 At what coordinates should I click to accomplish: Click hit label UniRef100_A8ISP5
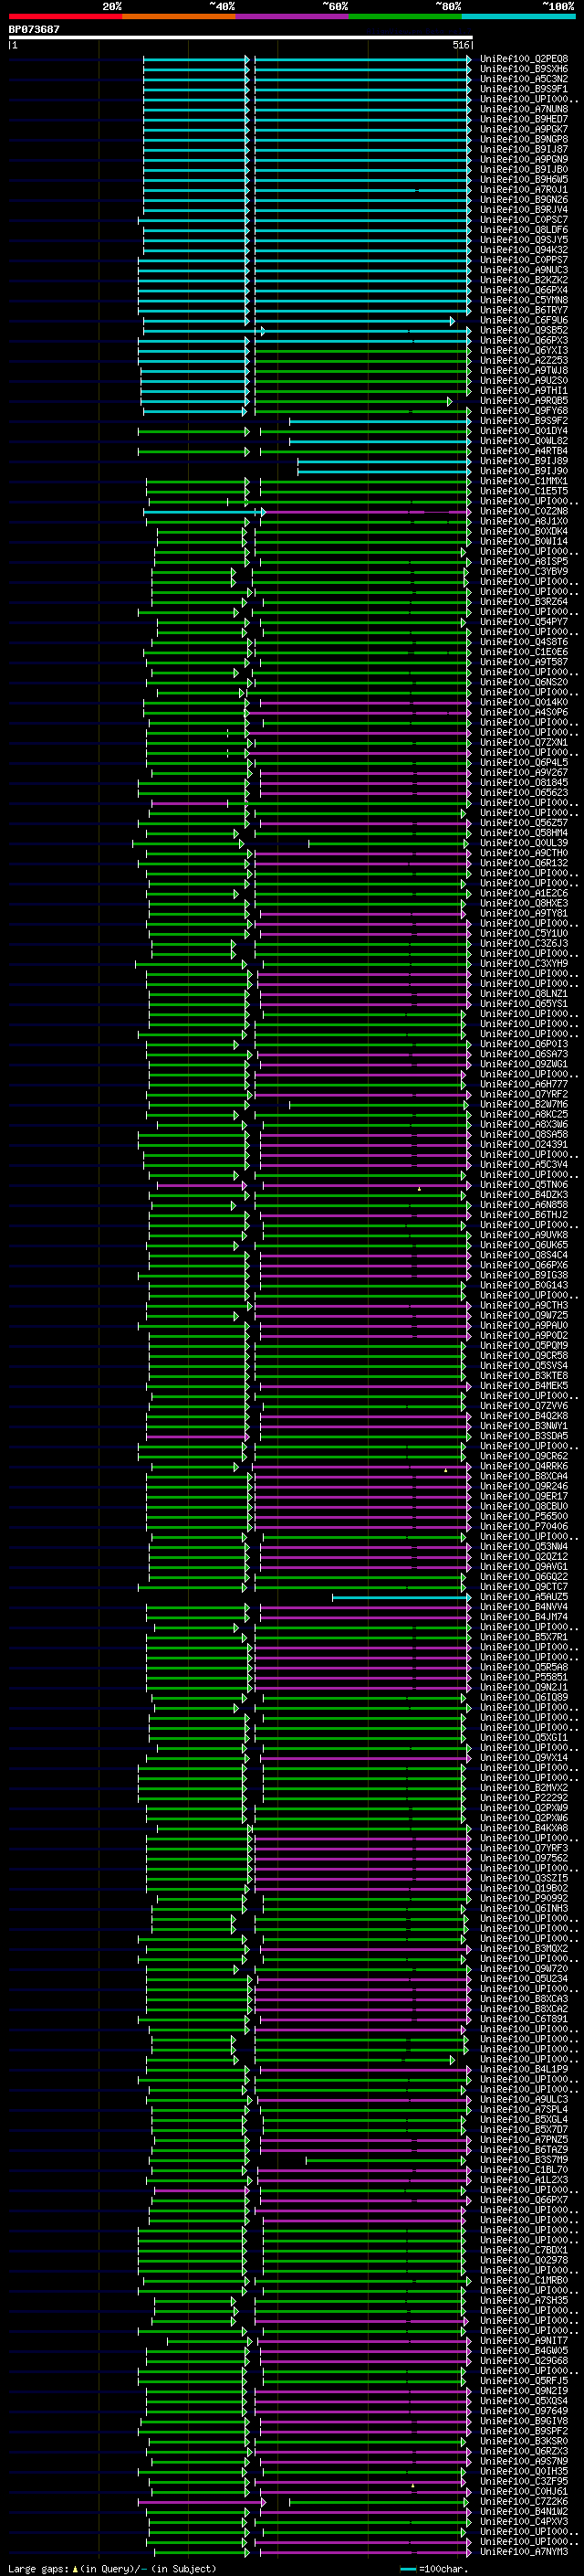tap(524, 562)
